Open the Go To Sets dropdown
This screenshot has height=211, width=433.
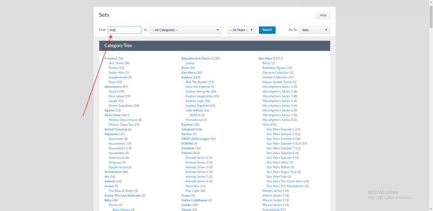(x=315, y=30)
